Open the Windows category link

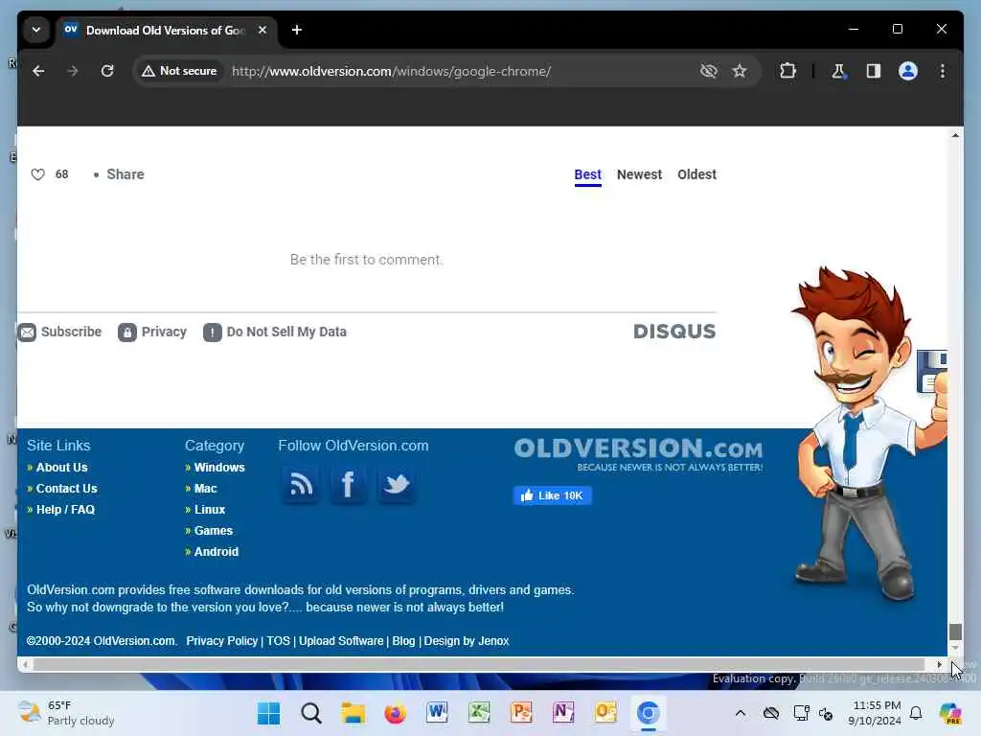pyautogui.click(x=219, y=468)
